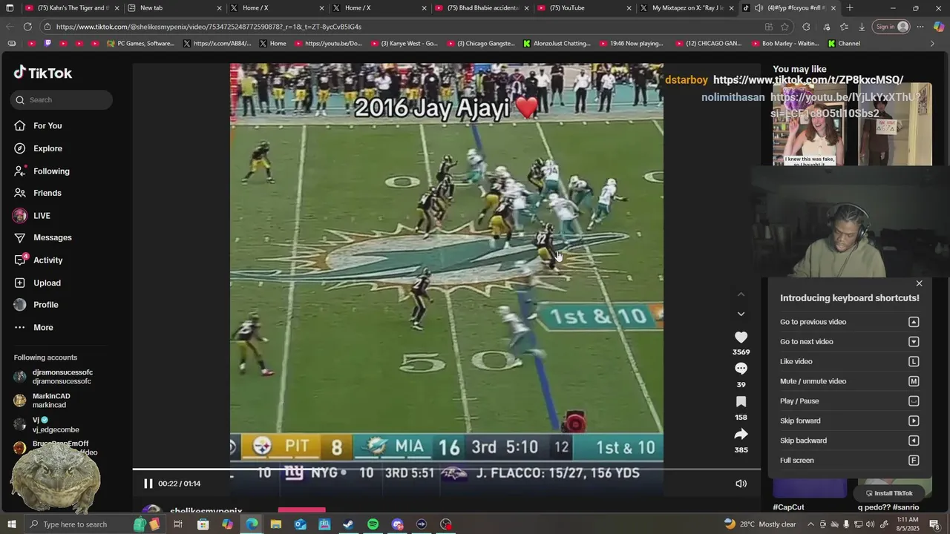950x534 pixels.
Task: Select the Skip backward shortcut key icon
Action: [x=914, y=441]
